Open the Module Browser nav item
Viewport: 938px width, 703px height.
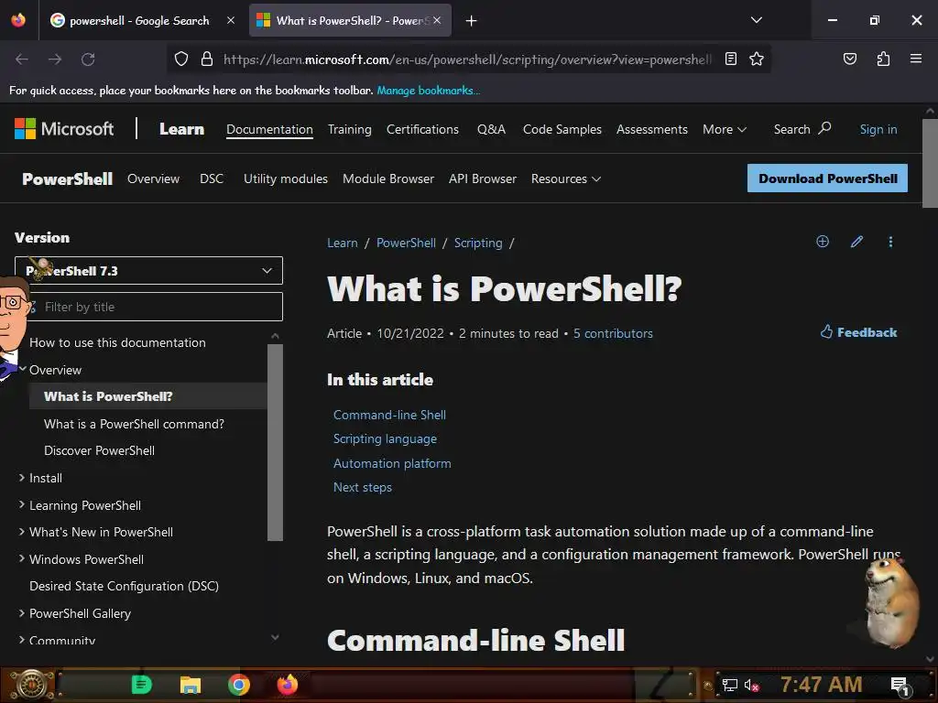tap(388, 178)
